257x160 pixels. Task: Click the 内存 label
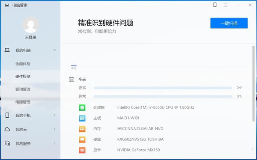click(x=97, y=129)
